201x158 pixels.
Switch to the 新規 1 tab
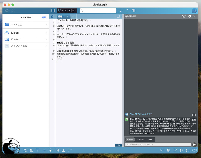coord(61,16)
